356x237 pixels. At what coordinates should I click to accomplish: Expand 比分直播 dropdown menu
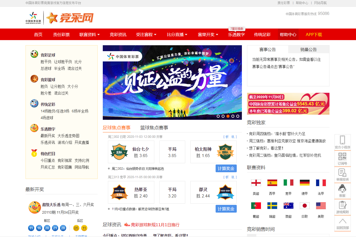tap(177, 34)
